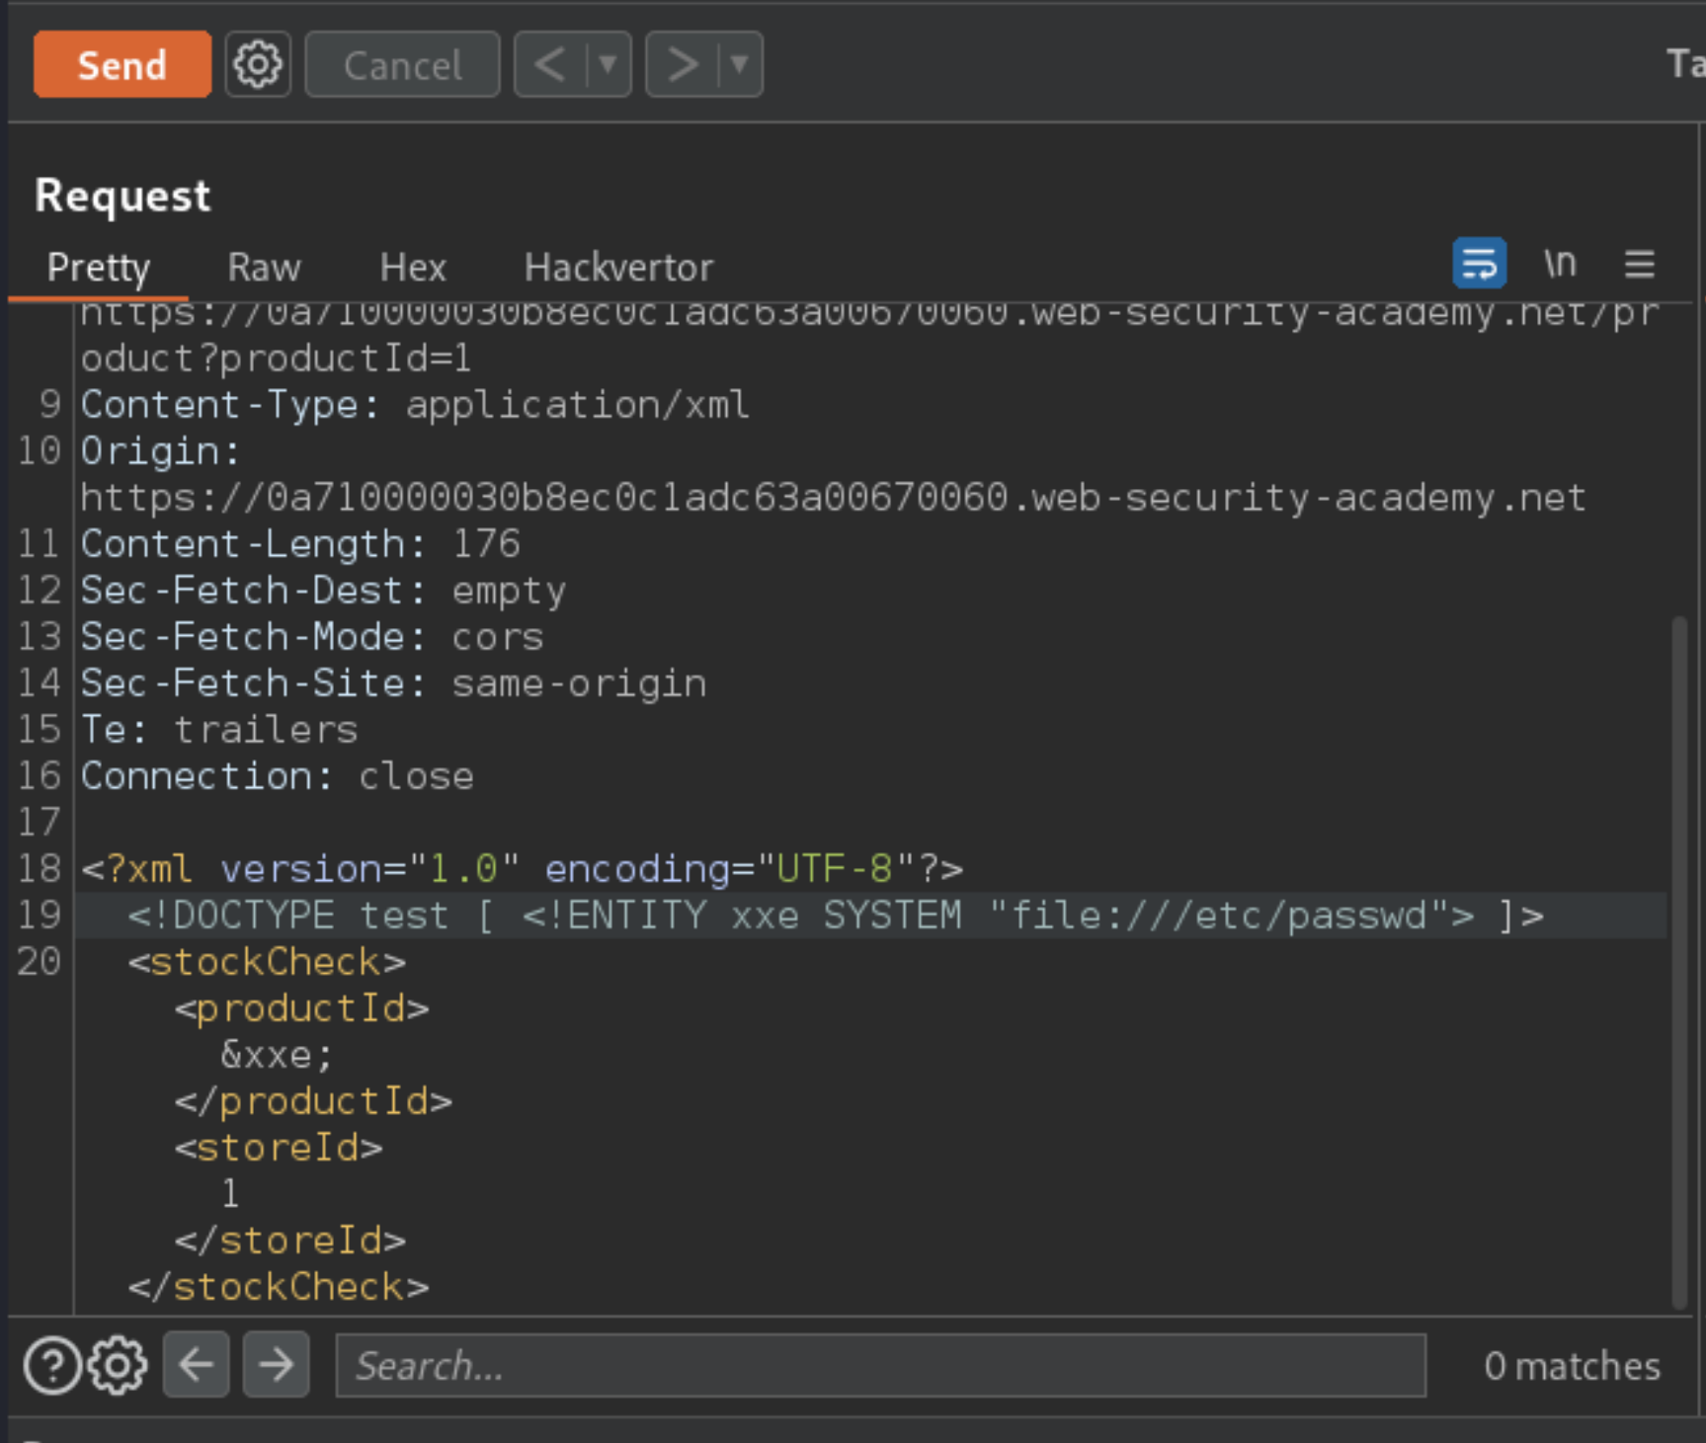
Task: Click the closing </productId> tag
Action: (313, 1101)
